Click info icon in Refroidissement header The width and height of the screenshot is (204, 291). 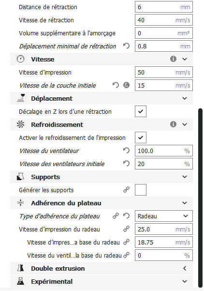point(173,124)
